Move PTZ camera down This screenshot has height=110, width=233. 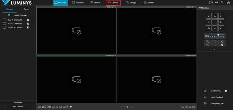tap(215, 28)
